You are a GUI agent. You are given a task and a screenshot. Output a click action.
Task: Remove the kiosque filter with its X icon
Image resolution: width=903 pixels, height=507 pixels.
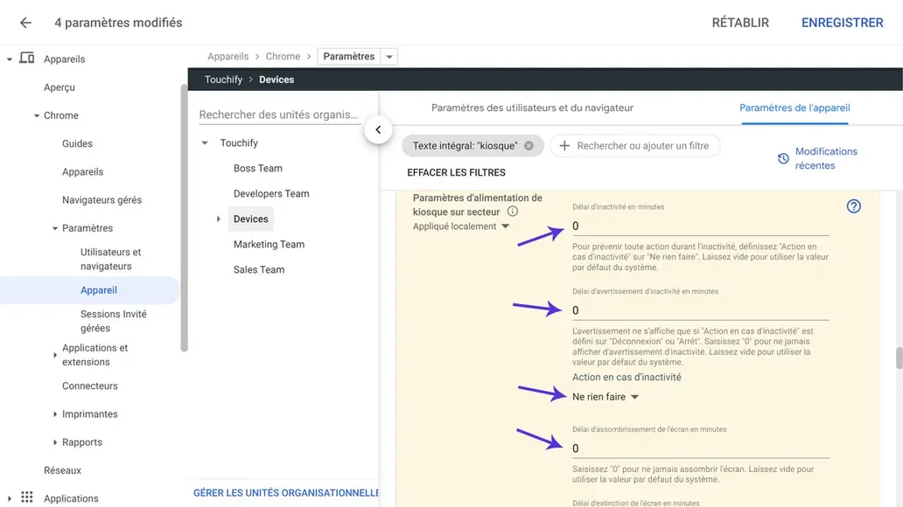point(528,146)
